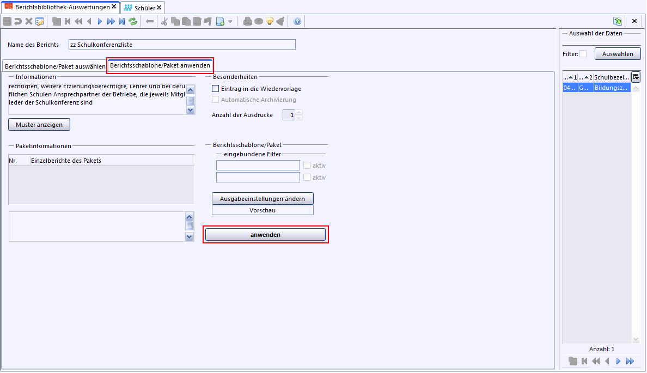Image resolution: width=647 pixels, height=373 pixels.
Task: Increase Anzahl der Ausdrucke with up arrow
Action: coord(299,113)
